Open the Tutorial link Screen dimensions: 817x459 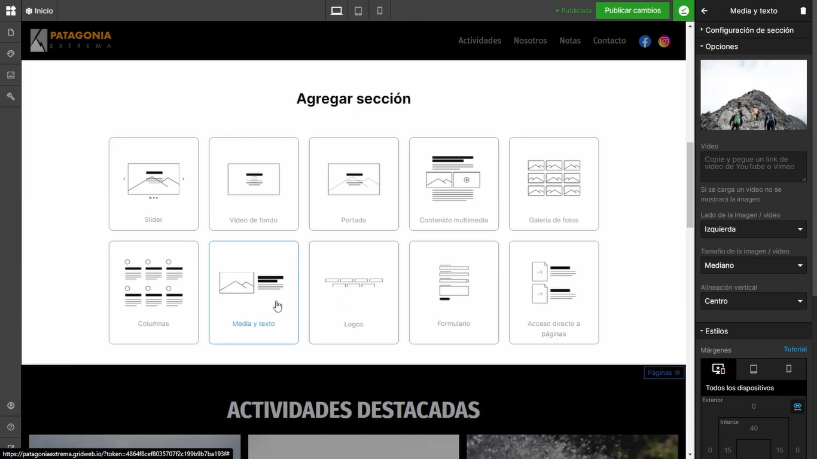795,349
